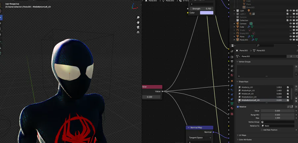This screenshot has width=298, height=143.
Task: Click the pin icon beside Relative
Action: coord(288,107)
